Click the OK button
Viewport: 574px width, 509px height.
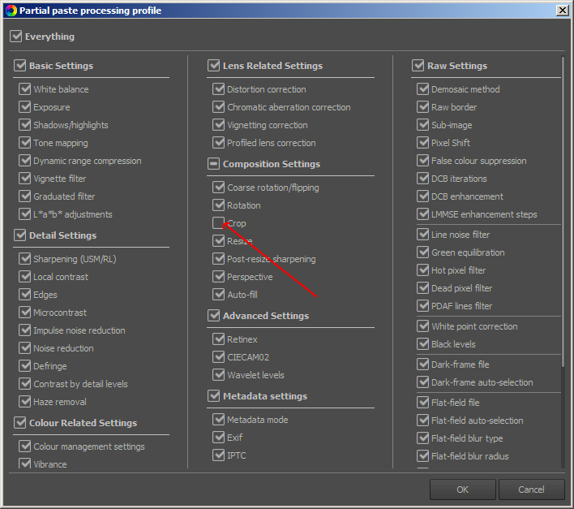(463, 490)
